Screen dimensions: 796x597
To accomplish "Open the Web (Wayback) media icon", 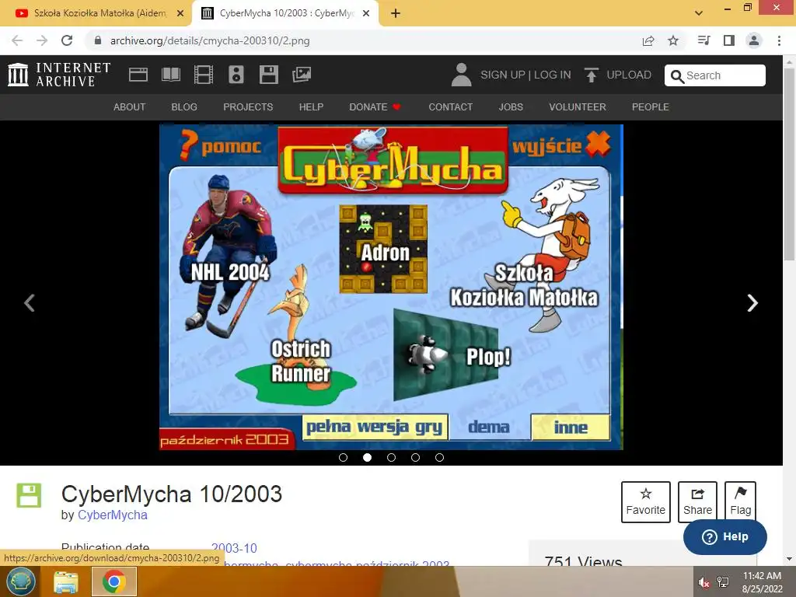I will click(138, 75).
